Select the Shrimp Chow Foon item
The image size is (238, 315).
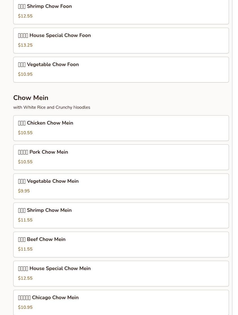[121, 12]
